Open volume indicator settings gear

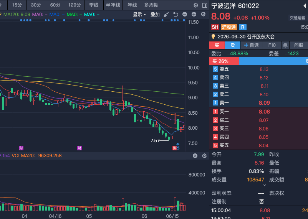point(204,156)
